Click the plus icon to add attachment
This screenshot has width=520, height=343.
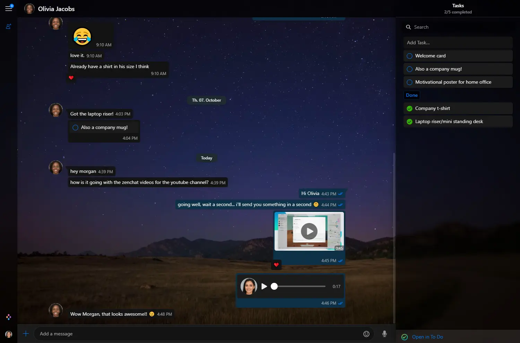tap(26, 334)
